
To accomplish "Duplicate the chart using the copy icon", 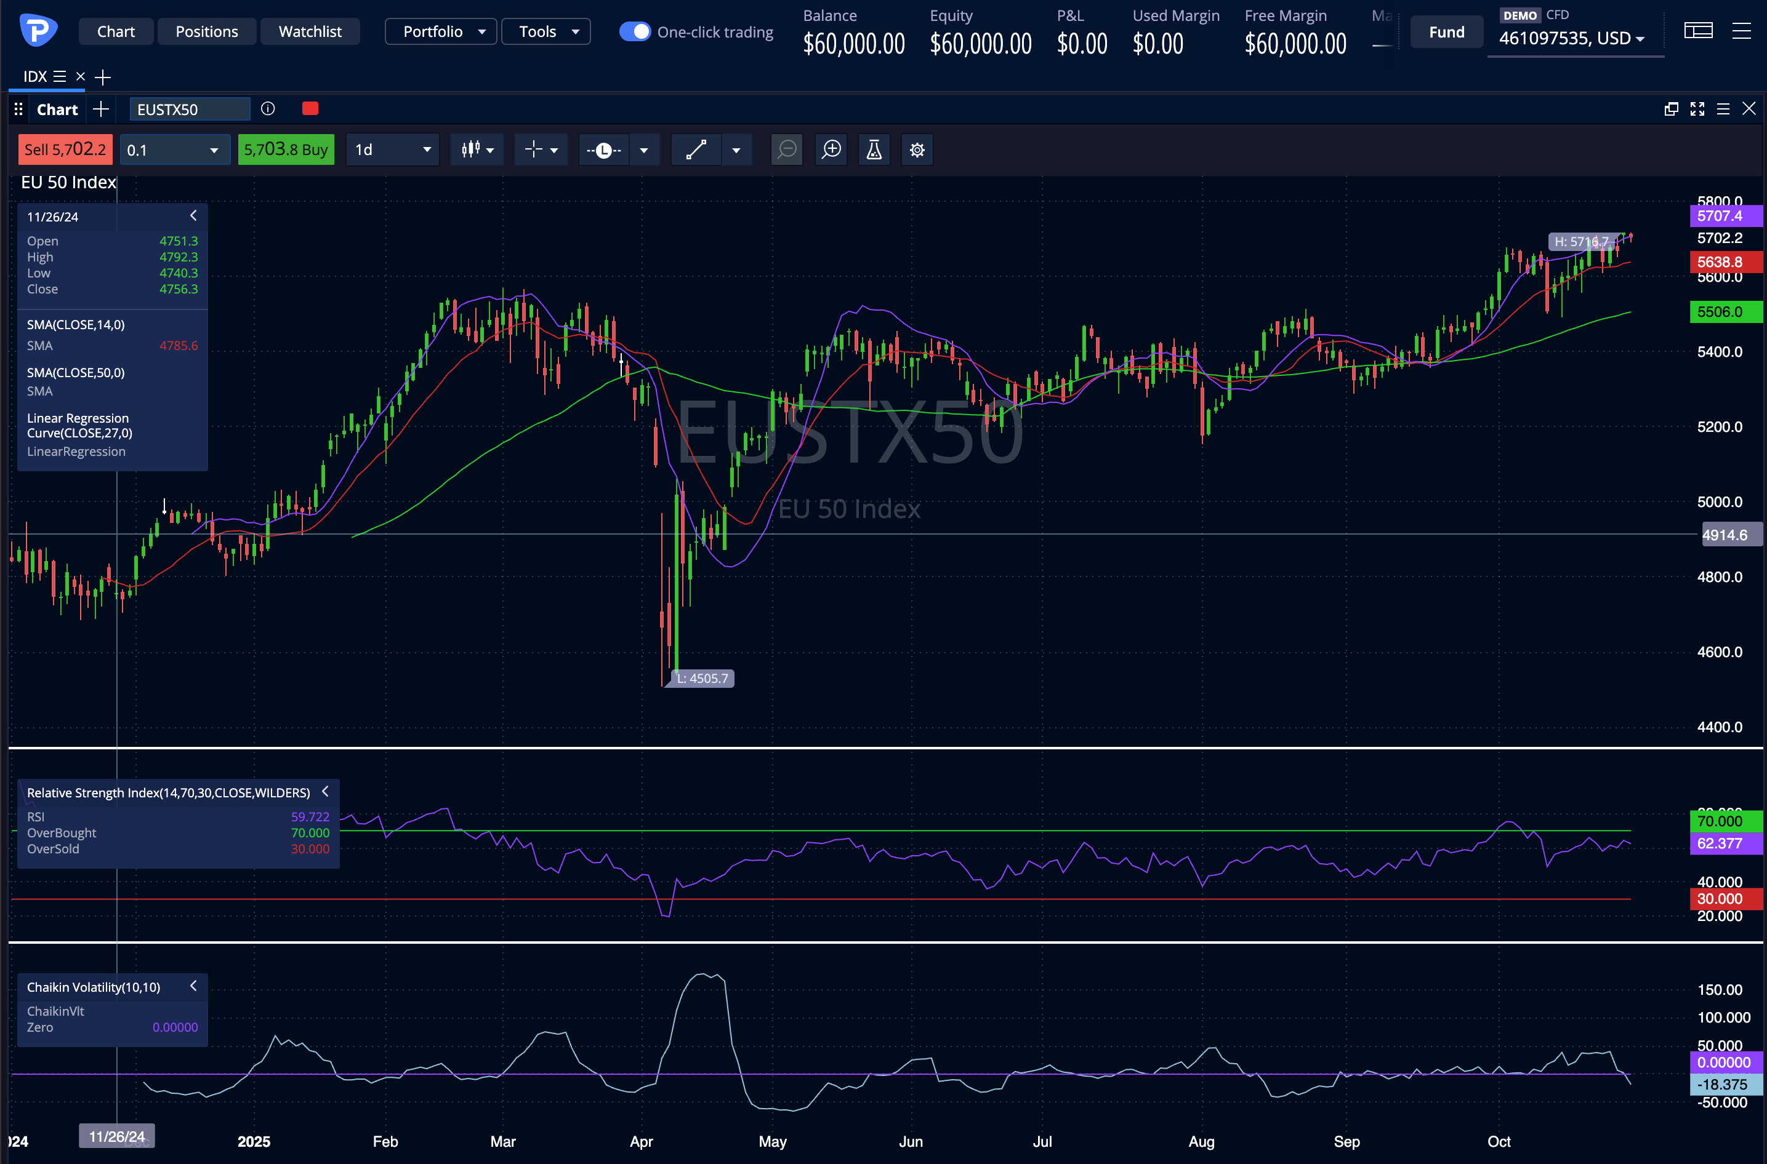I will click(1671, 108).
